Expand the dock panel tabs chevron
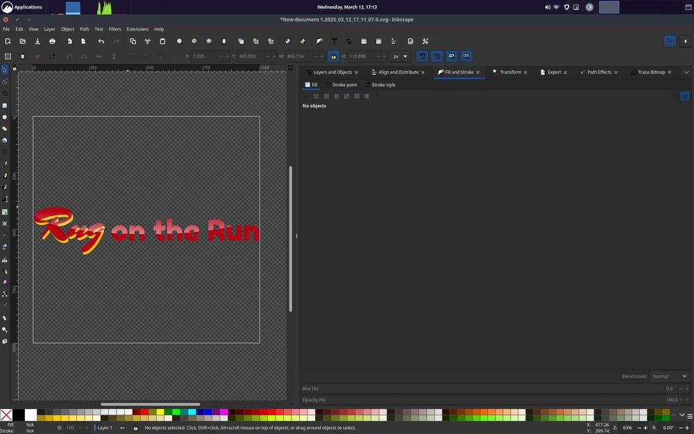Viewport: 694px width, 434px height. coord(686,72)
